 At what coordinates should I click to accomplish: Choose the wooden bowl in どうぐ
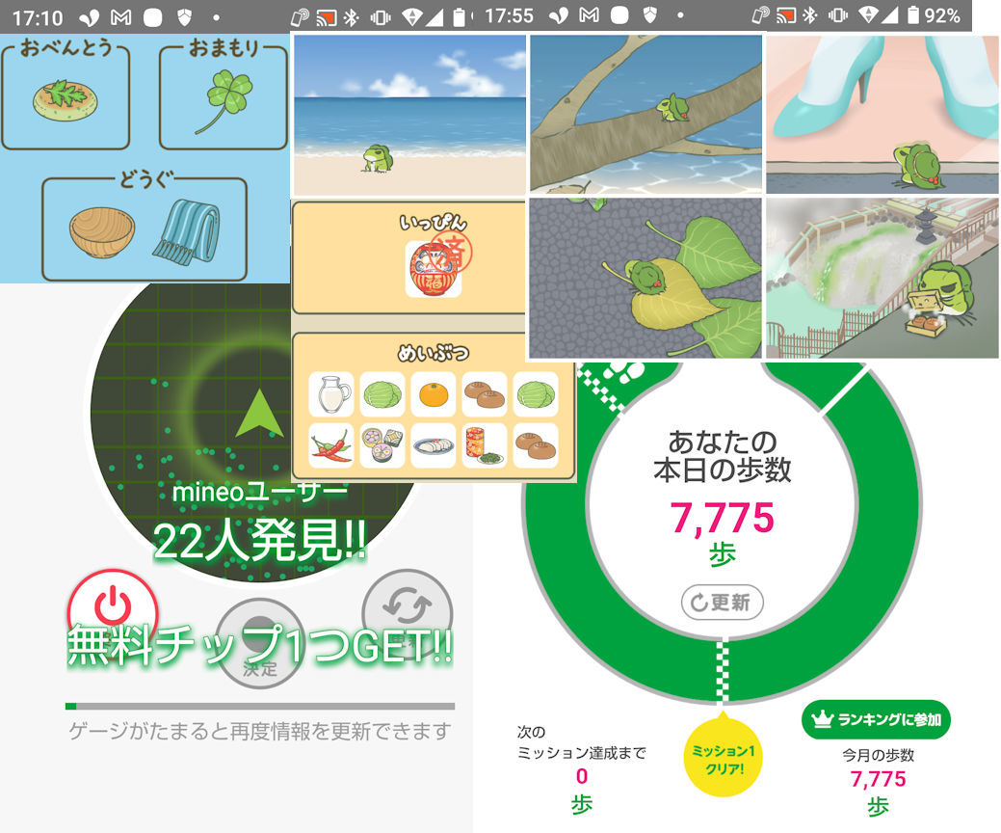point(102,229)
